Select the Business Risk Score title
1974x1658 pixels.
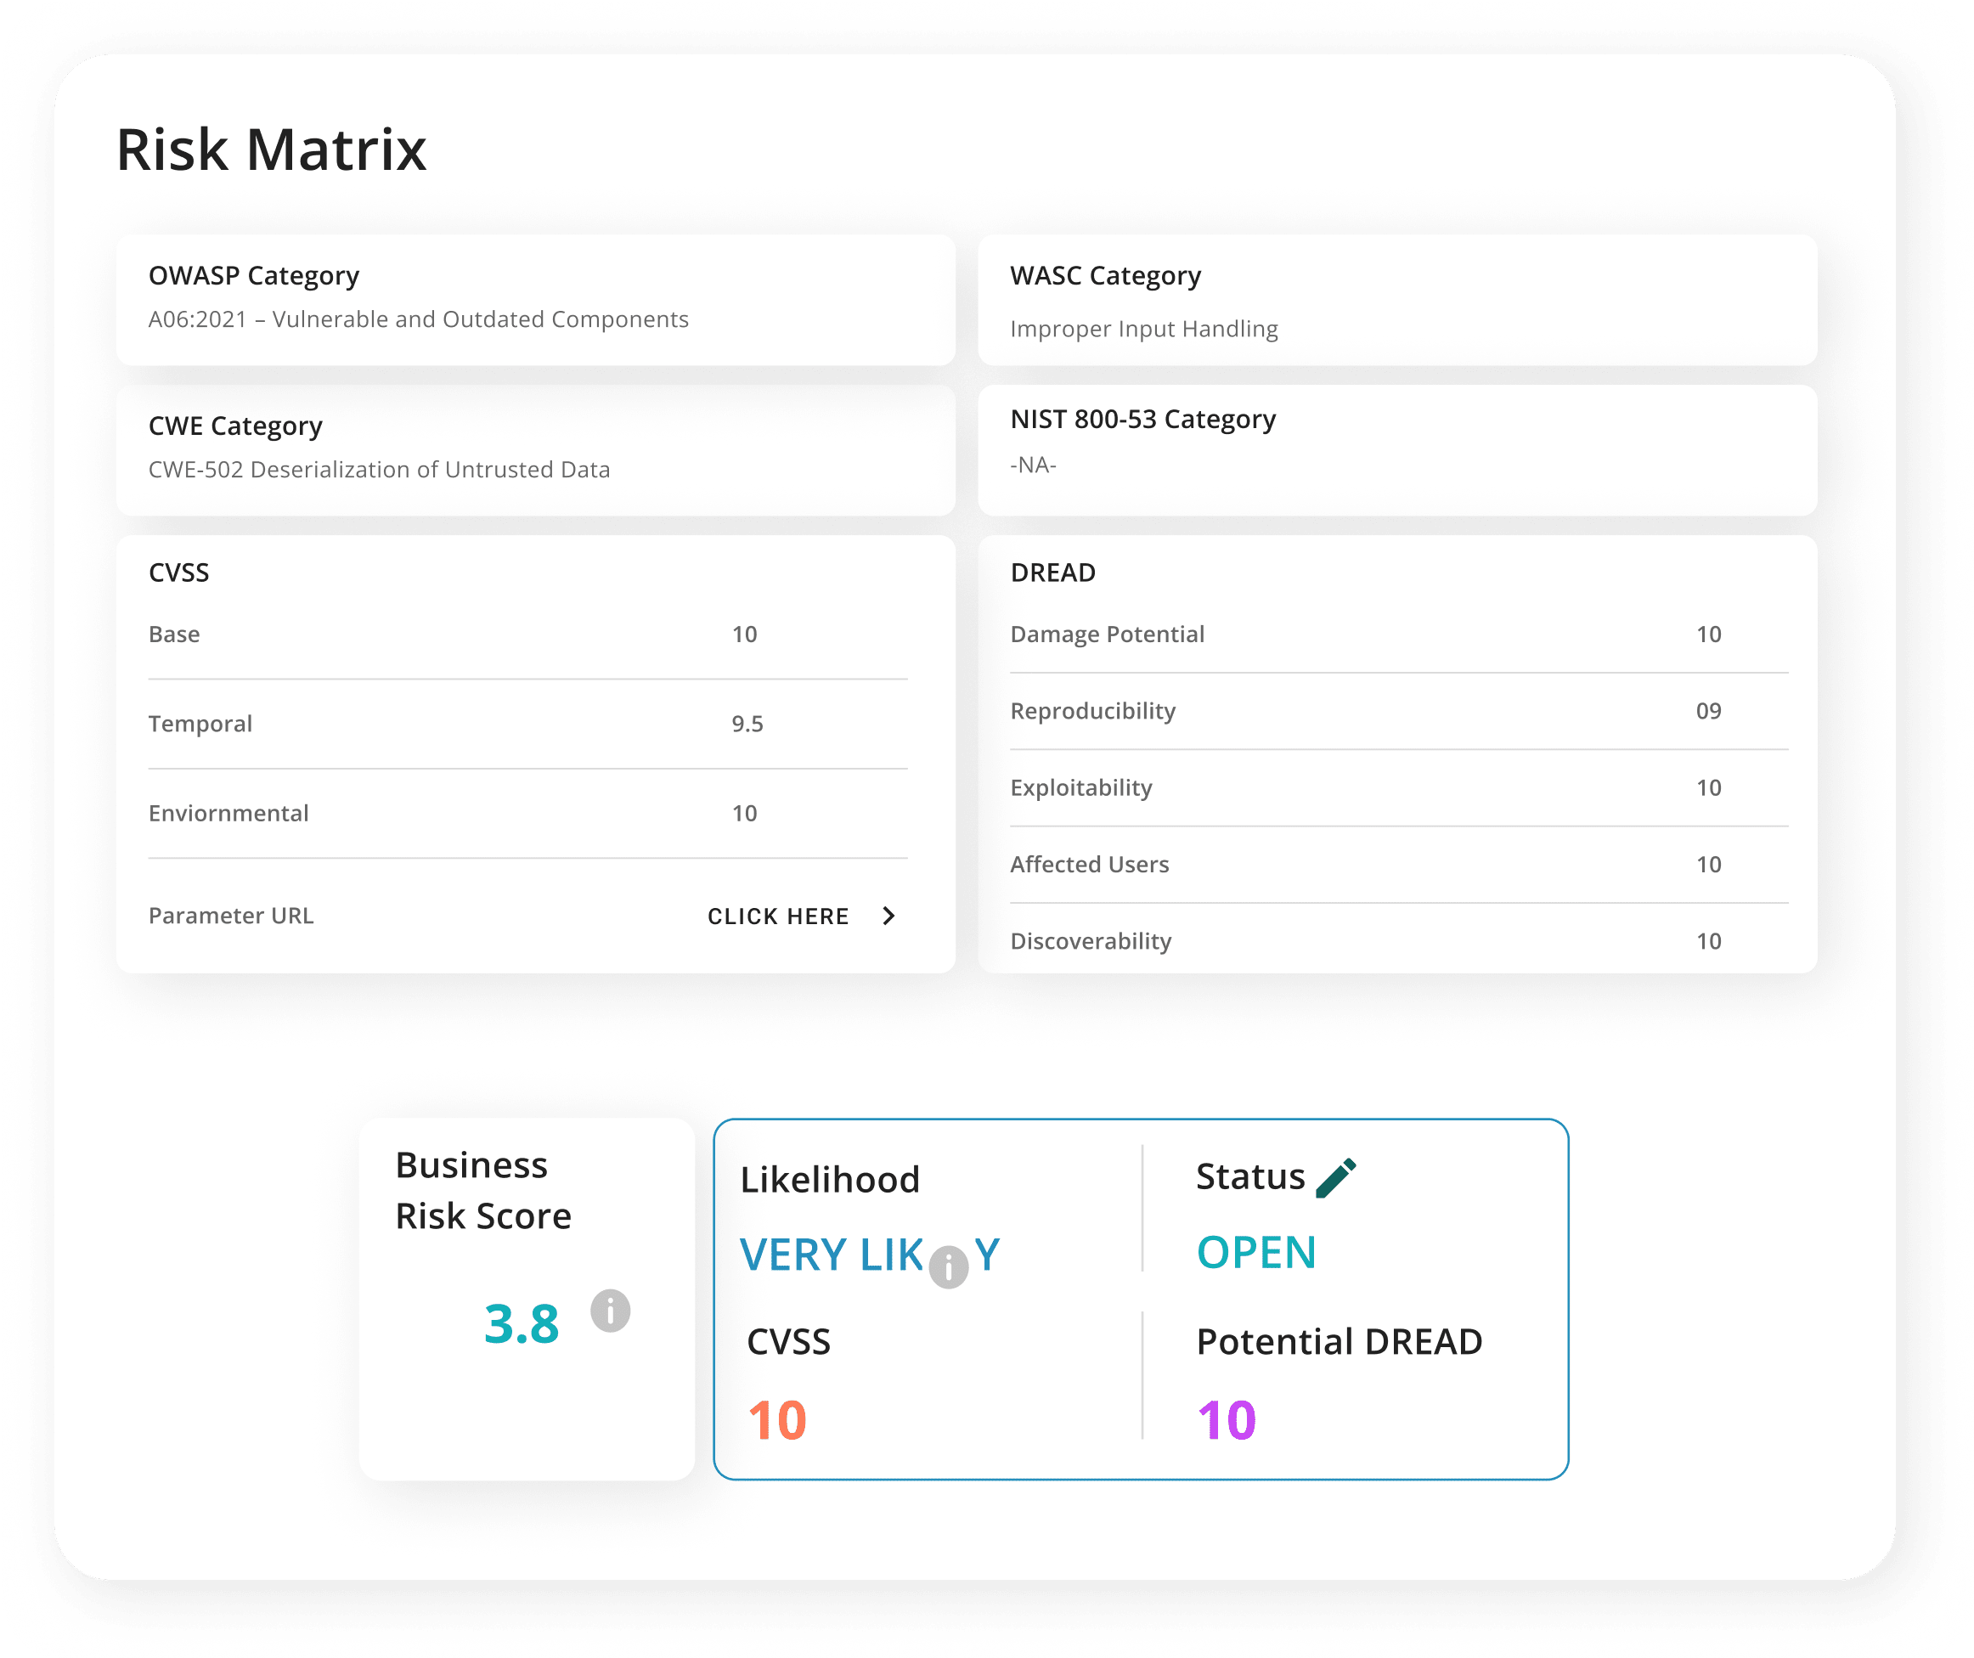coord(483,1191)
